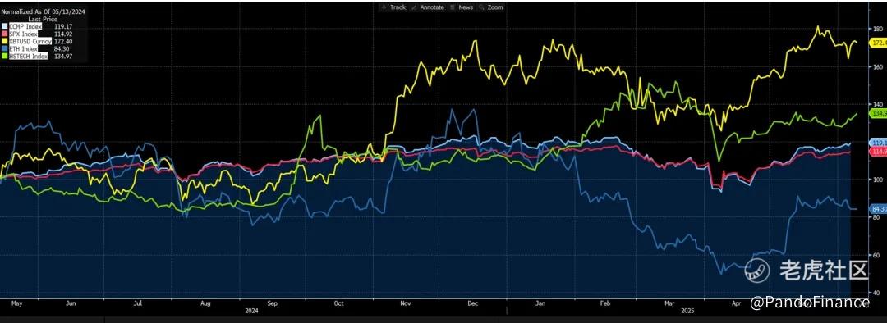Click the ETH Index blue legend swatch

pos(5,48)
